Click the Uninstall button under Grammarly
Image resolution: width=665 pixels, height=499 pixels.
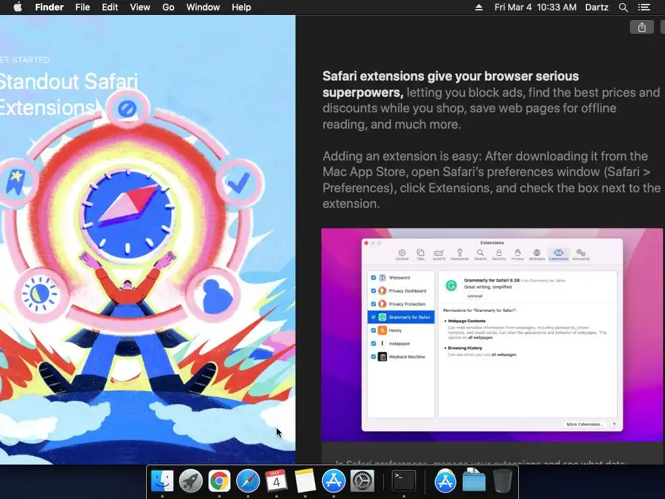[475, 296]
